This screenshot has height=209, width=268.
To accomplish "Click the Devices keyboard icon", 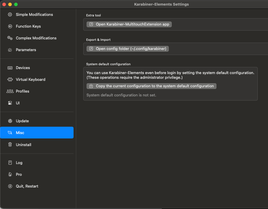I will (10, 68).
